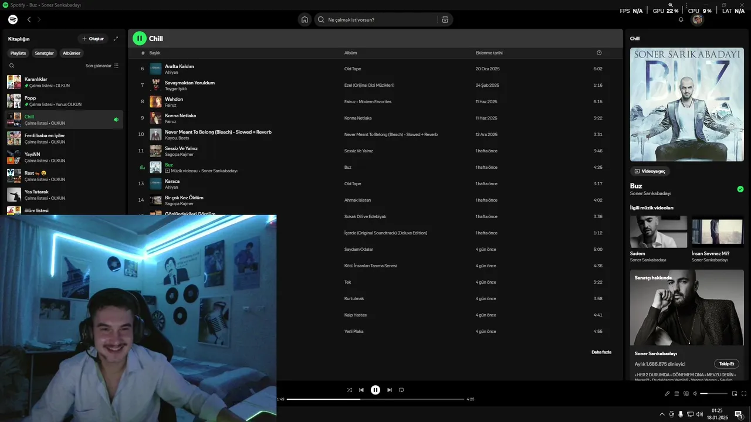The width and height of the screenshot is (751, 422).
Task: Open Soner Sarıkabadayı artist link under Buz
Action: pyautogui.click(x=651, y=193)
